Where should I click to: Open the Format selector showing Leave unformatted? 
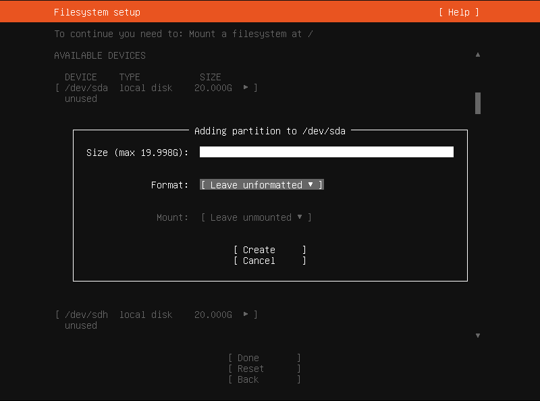click(261, 184)
